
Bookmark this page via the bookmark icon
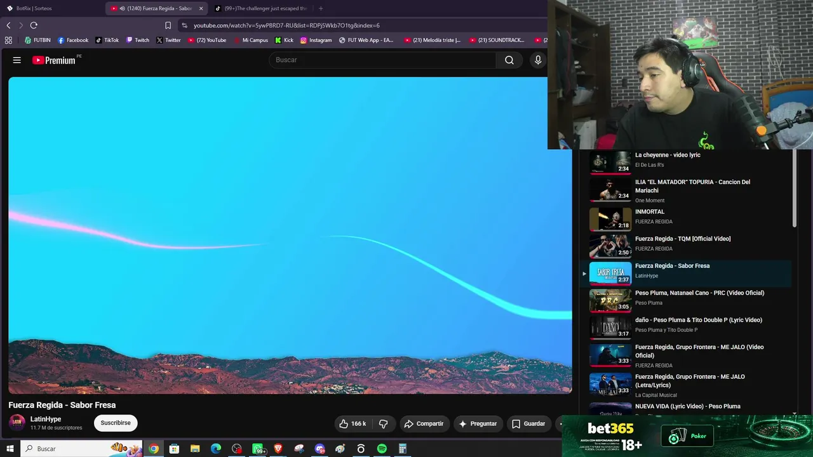168,25
